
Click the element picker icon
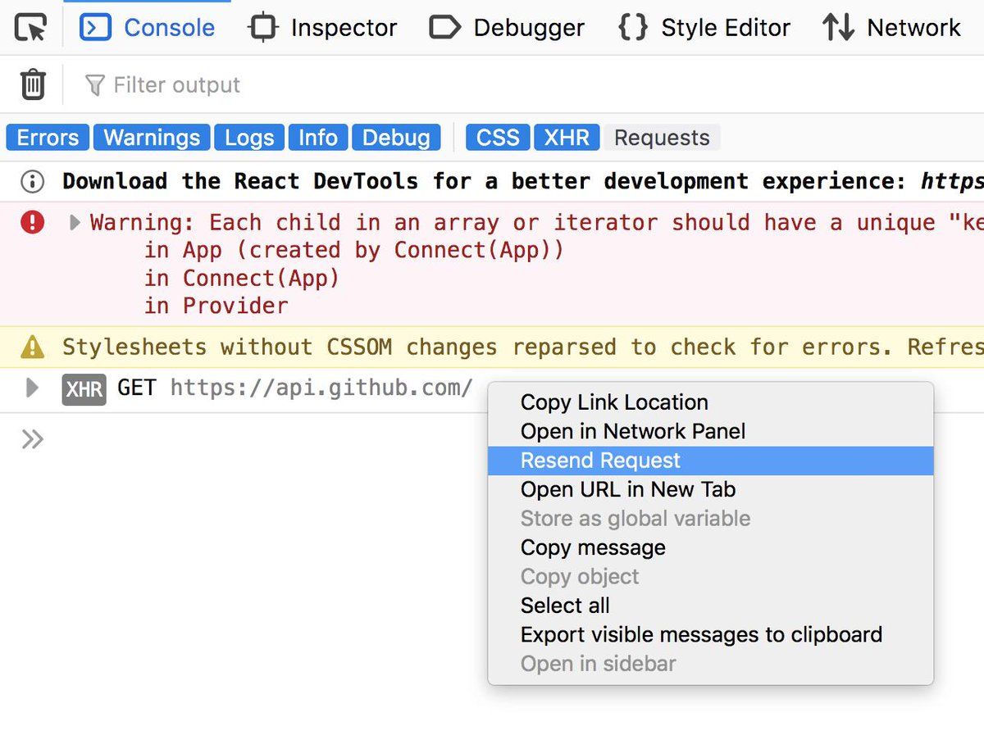click(x=30, y=28)
